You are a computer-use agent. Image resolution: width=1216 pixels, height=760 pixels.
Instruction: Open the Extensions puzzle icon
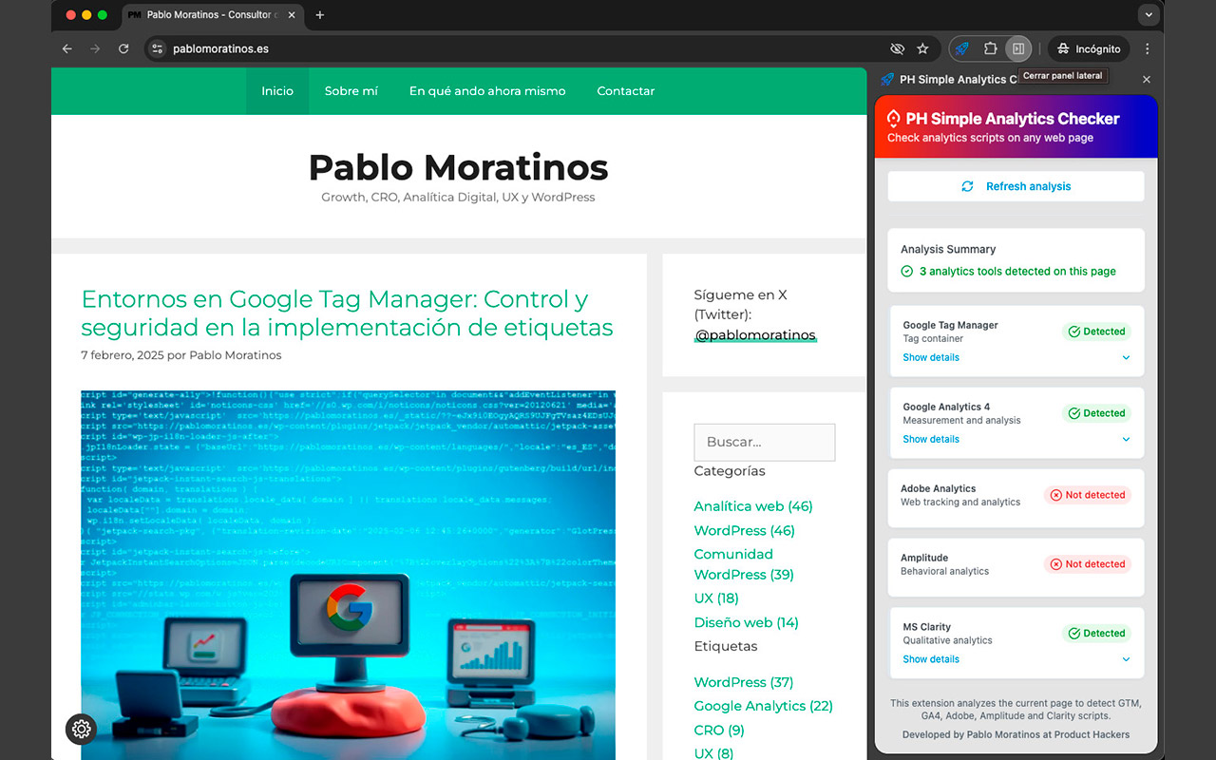click(x=990, y=48)
